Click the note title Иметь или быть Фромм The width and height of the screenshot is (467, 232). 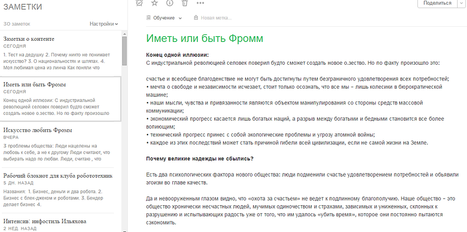click(205, 38)
